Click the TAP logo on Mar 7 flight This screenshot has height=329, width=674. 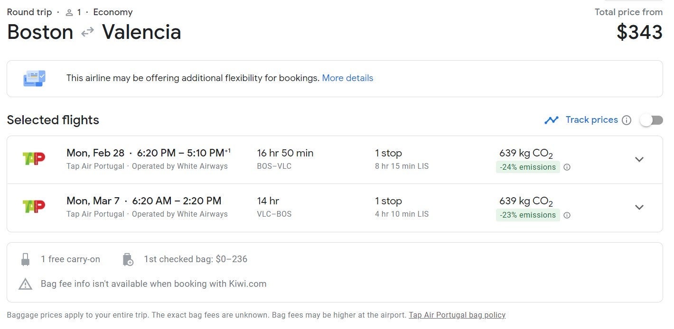pos(34,206)
